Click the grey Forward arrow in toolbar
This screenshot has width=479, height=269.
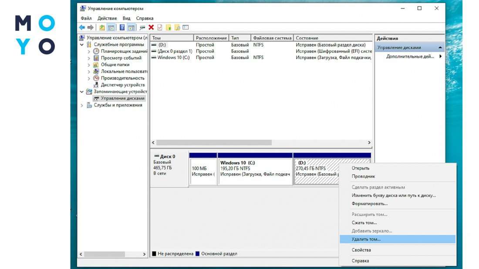tap(90, 27)
